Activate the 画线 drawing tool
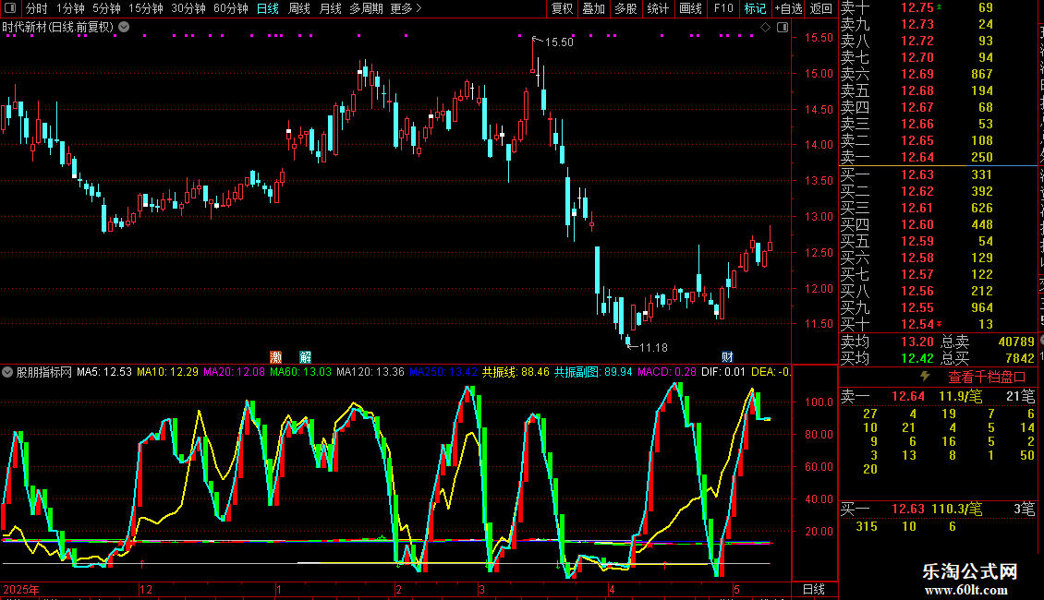 tap(690, 8)
